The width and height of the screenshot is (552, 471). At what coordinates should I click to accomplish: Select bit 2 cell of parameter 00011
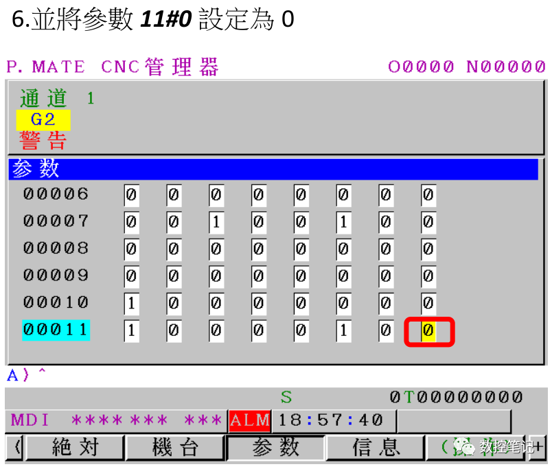coord(343,330)
